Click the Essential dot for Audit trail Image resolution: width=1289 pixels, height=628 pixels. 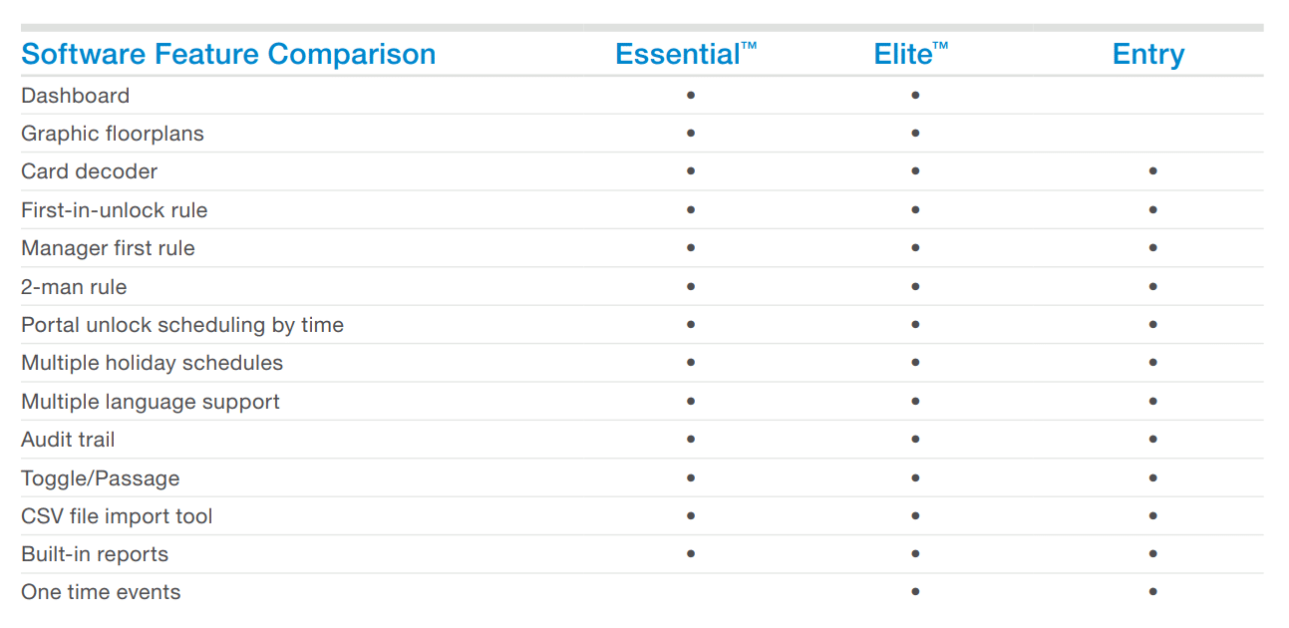point(691,440)
